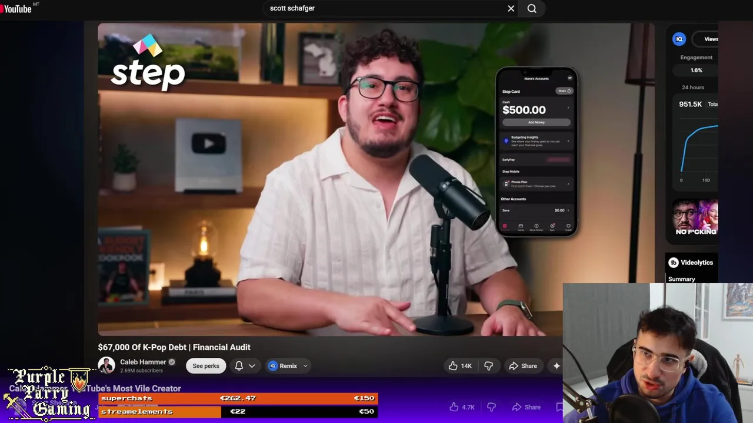Toggle the notification bell for Caleb Hammer
Image resolution: width=753 pixels, height=423 pixels.
239,366
